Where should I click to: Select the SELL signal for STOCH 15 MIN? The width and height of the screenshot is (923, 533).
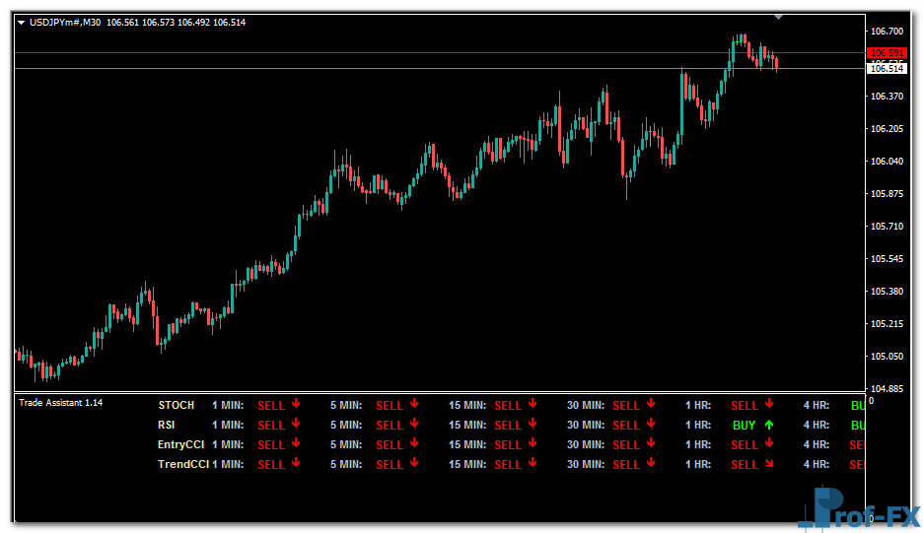[x=508, y=405]
